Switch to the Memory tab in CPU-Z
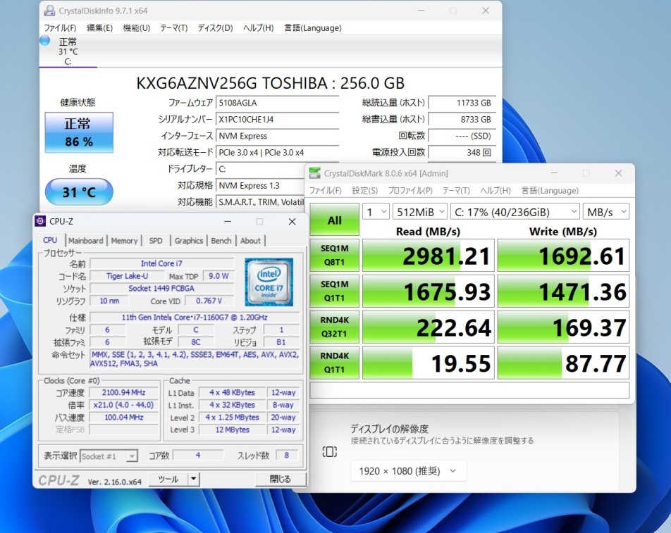 point(124,240)
